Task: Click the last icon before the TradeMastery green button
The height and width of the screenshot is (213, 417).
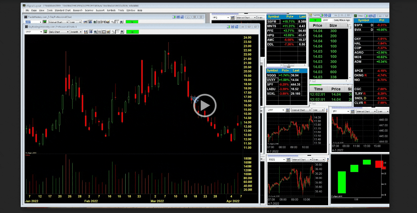Action: click(121, 22)
